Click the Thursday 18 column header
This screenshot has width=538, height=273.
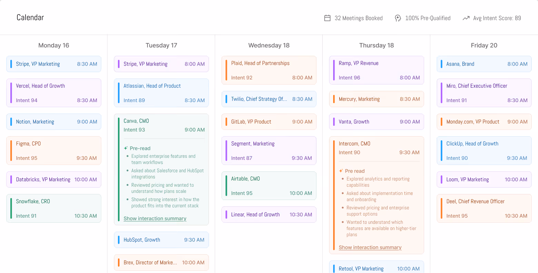(x=377, y=45)
